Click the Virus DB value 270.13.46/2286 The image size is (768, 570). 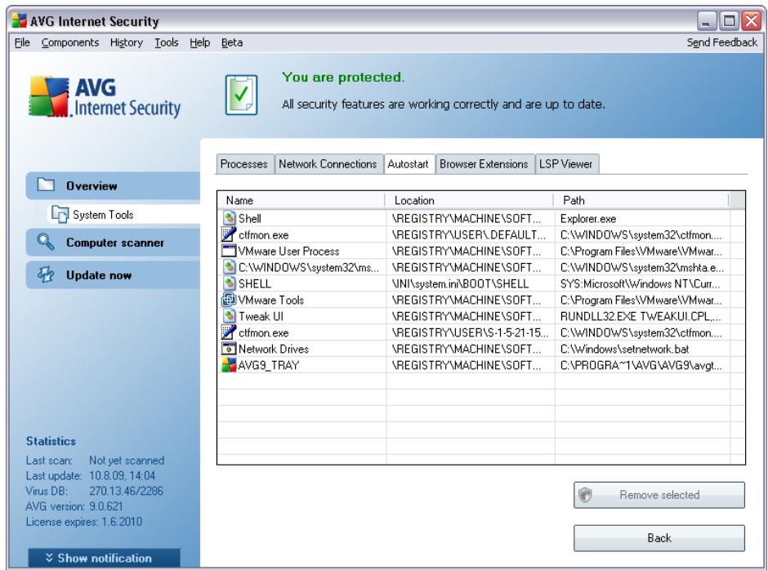tap(126, 491)
